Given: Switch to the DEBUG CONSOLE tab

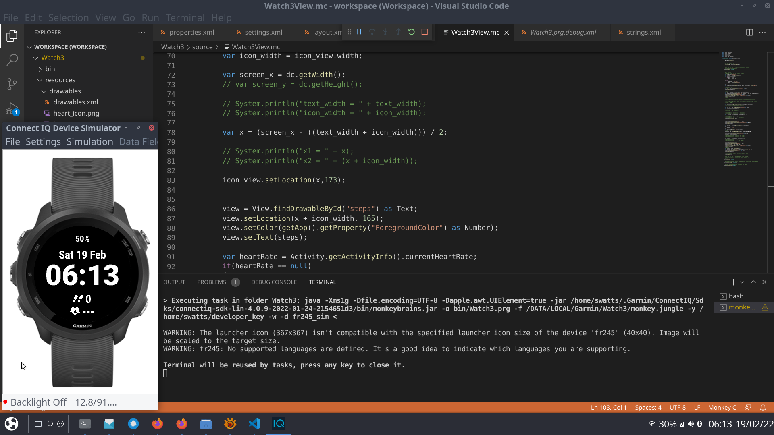Looking at the screenshot, I should pyautogui.click(x=274, y=282).
